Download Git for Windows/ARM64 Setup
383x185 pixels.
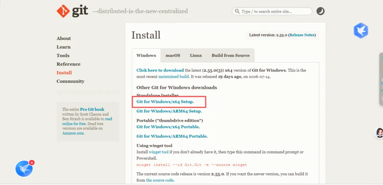tap(168, 111)
